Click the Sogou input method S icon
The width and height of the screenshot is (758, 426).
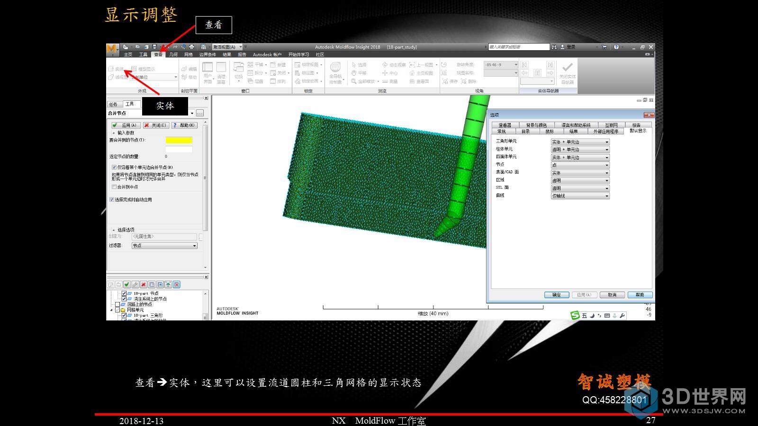point(575,315)
